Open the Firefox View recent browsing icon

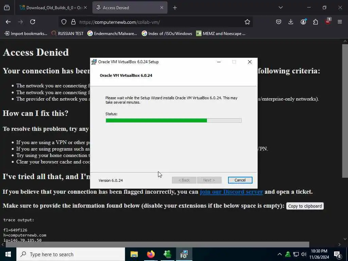(7, 7)
